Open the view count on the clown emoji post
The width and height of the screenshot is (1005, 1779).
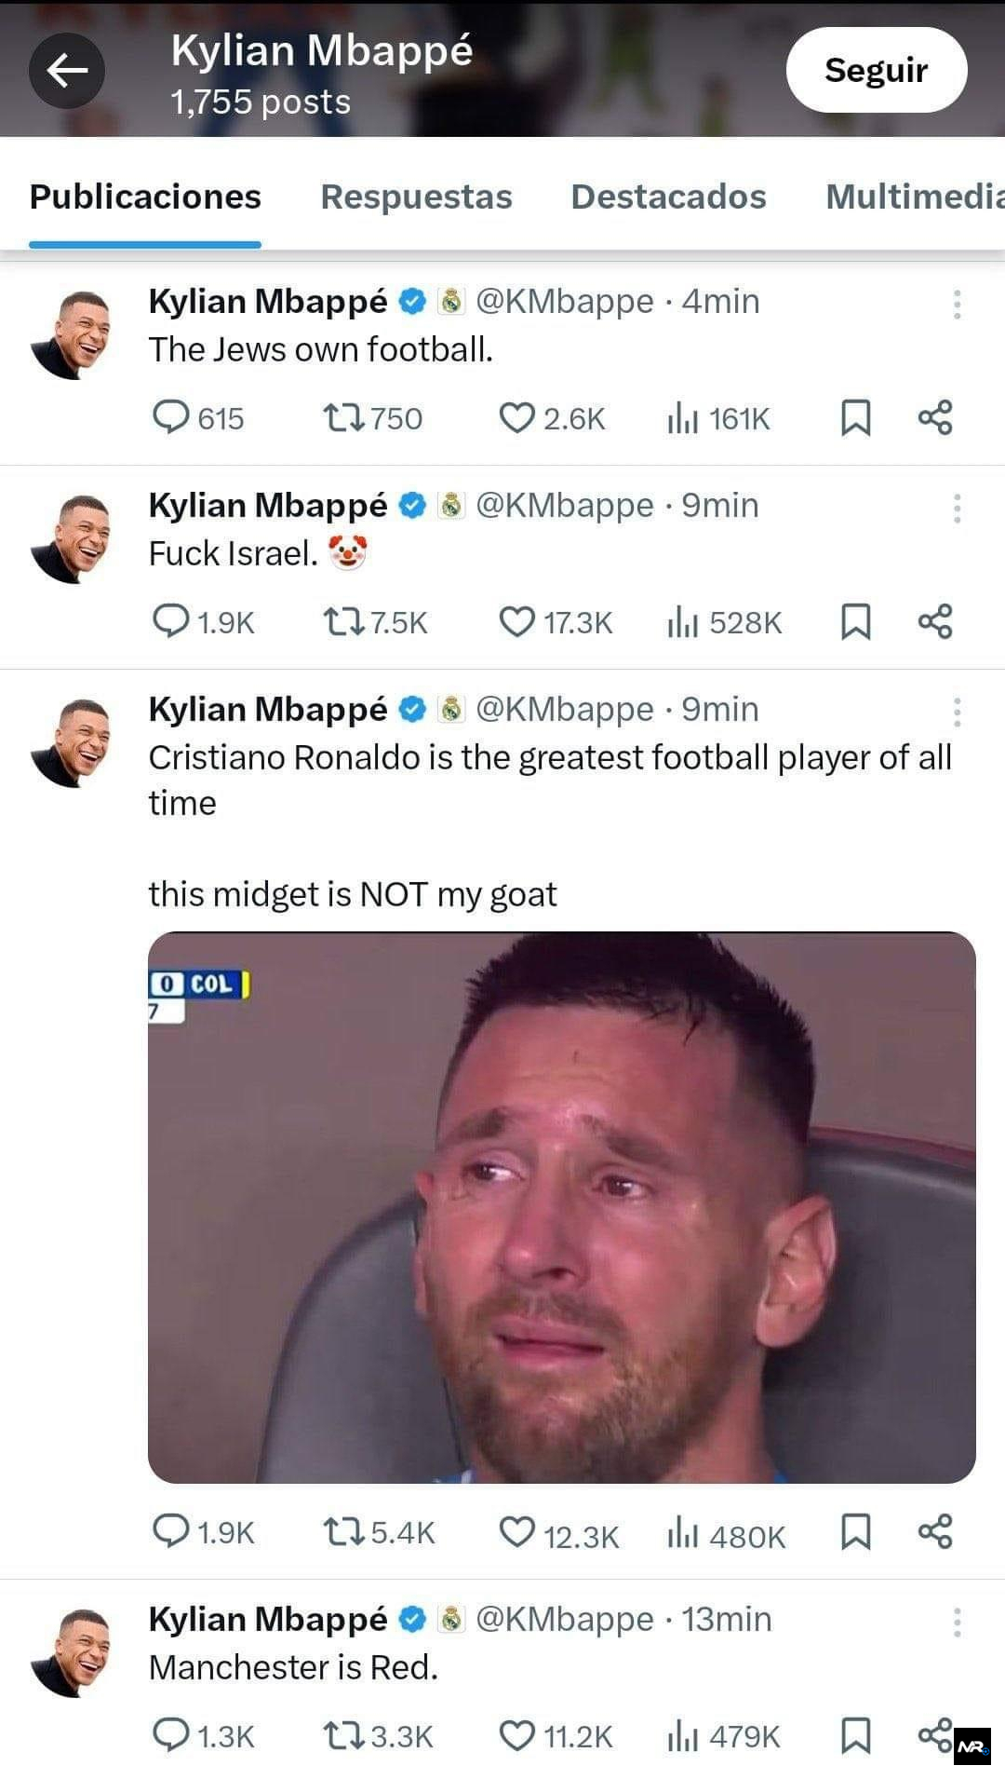click(682, 622)
